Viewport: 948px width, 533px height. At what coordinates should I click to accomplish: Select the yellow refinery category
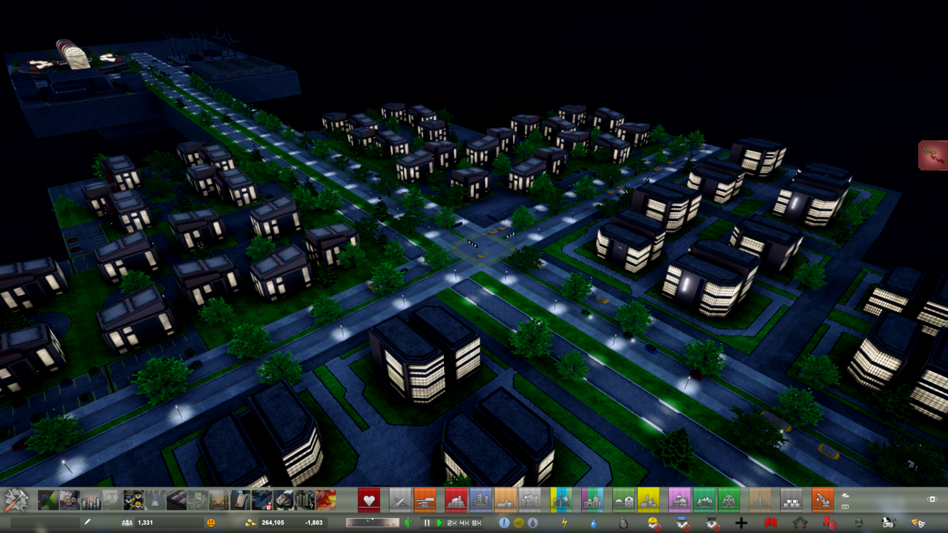coord(648,500)
